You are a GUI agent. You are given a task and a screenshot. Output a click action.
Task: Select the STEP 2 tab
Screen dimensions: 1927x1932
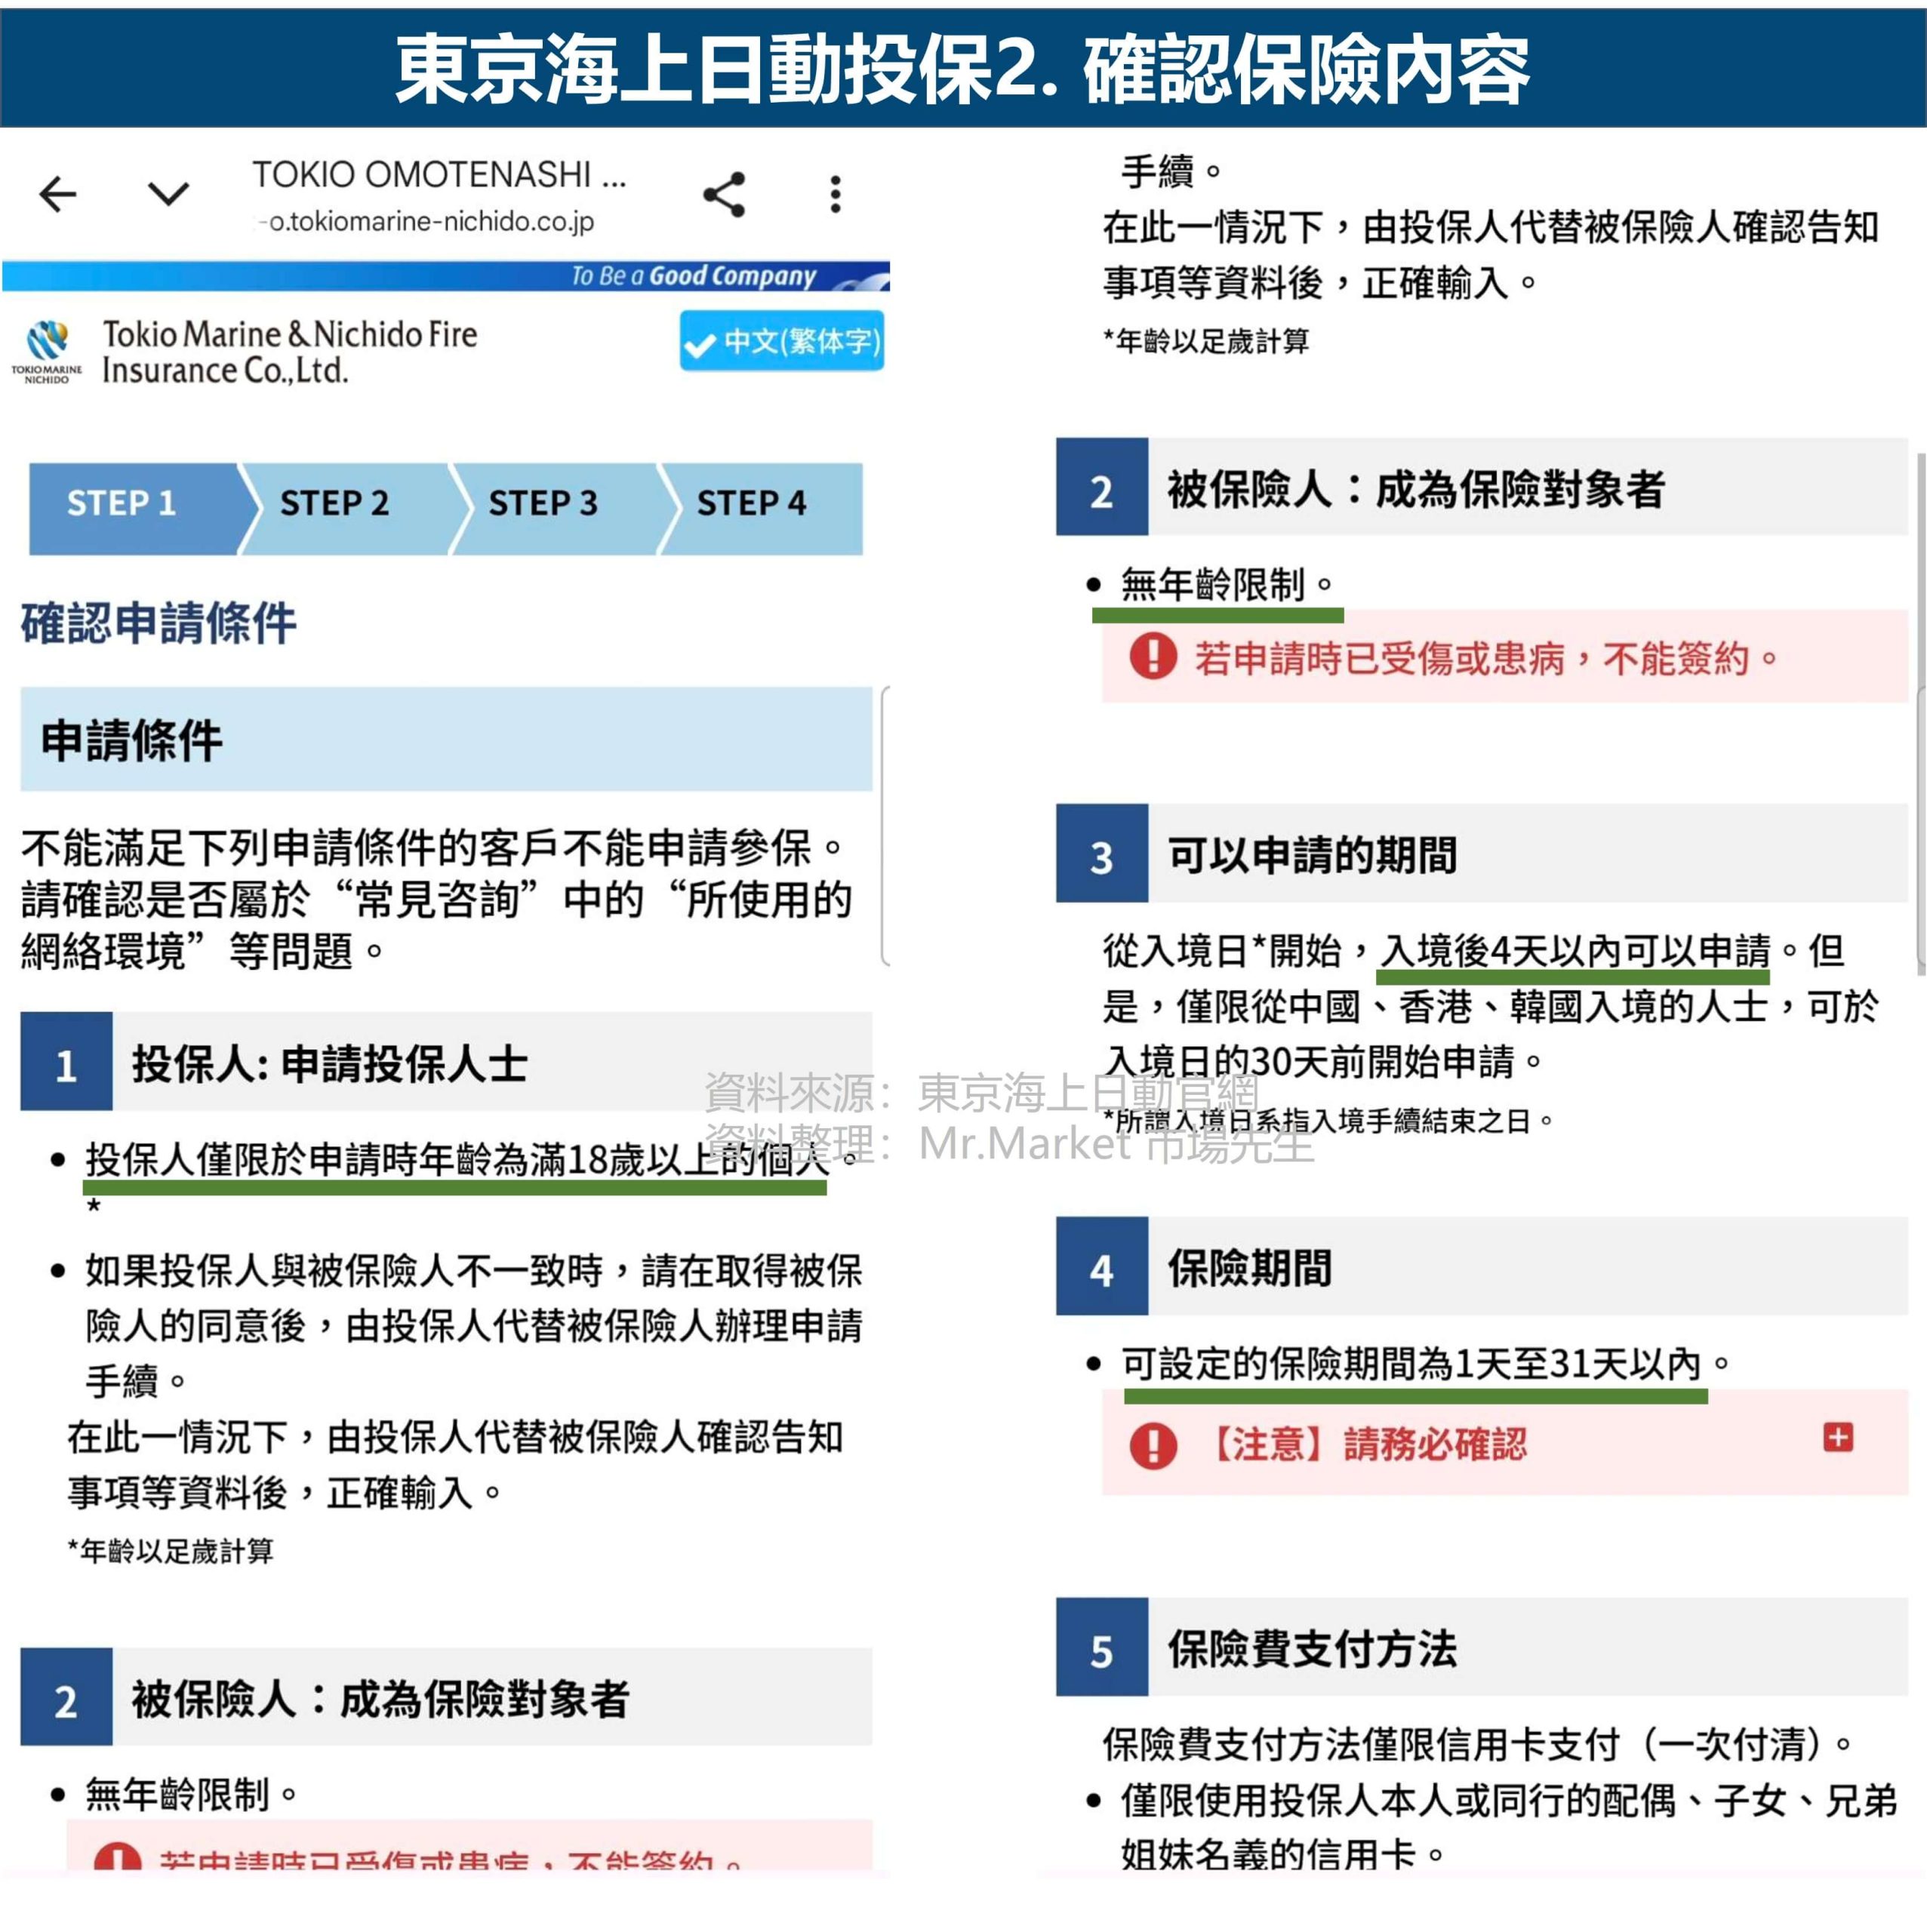[x=334, y=503]
